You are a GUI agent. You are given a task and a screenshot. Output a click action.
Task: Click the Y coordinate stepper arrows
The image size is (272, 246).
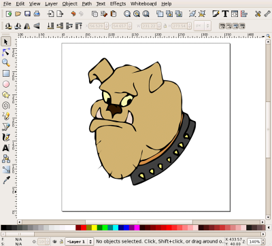point(130,26)
